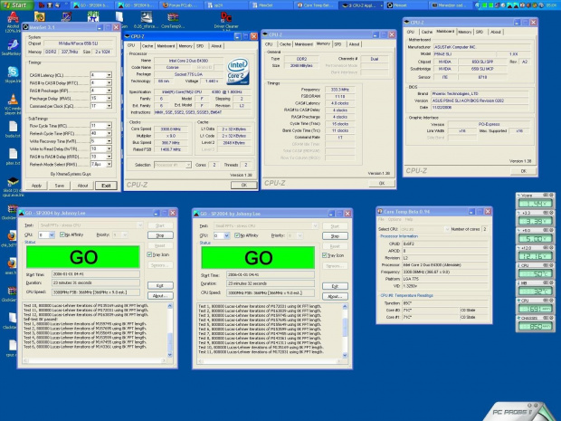Click the Core Temp Beta title bar icon
The width and height of the screenshot is (561, 421).
pos(380,212)
